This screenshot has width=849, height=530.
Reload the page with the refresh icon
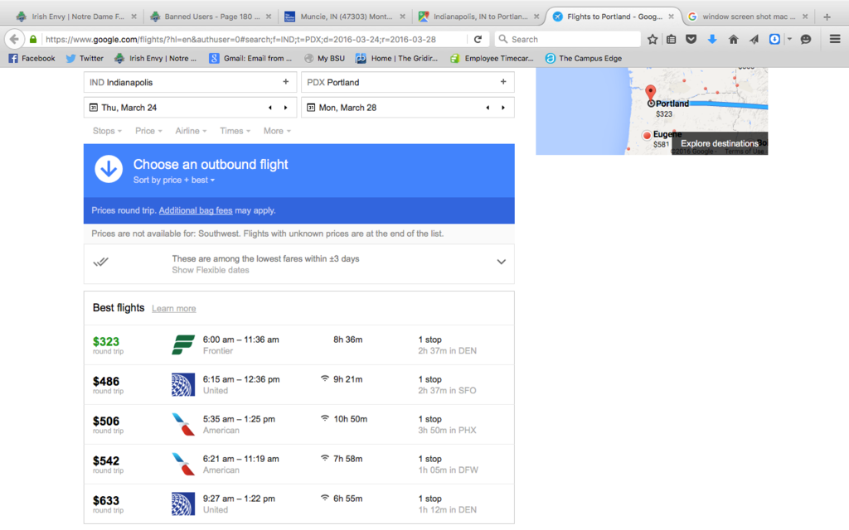click(x=478, y=39)
